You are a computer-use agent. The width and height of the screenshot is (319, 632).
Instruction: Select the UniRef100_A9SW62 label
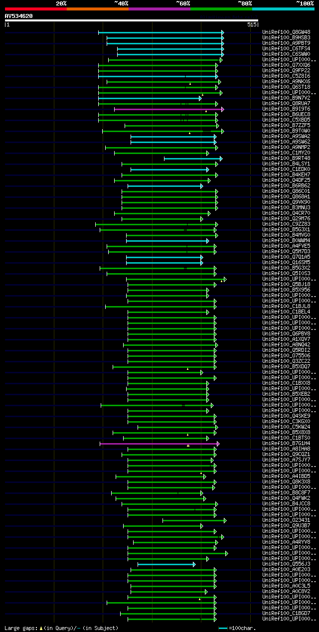coord(287,142)
